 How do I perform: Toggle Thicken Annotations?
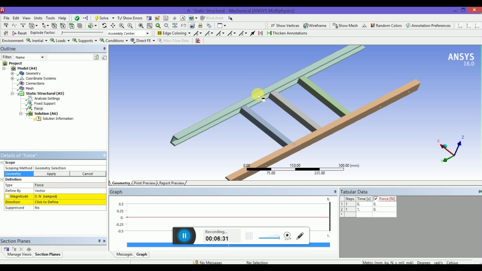287,33
